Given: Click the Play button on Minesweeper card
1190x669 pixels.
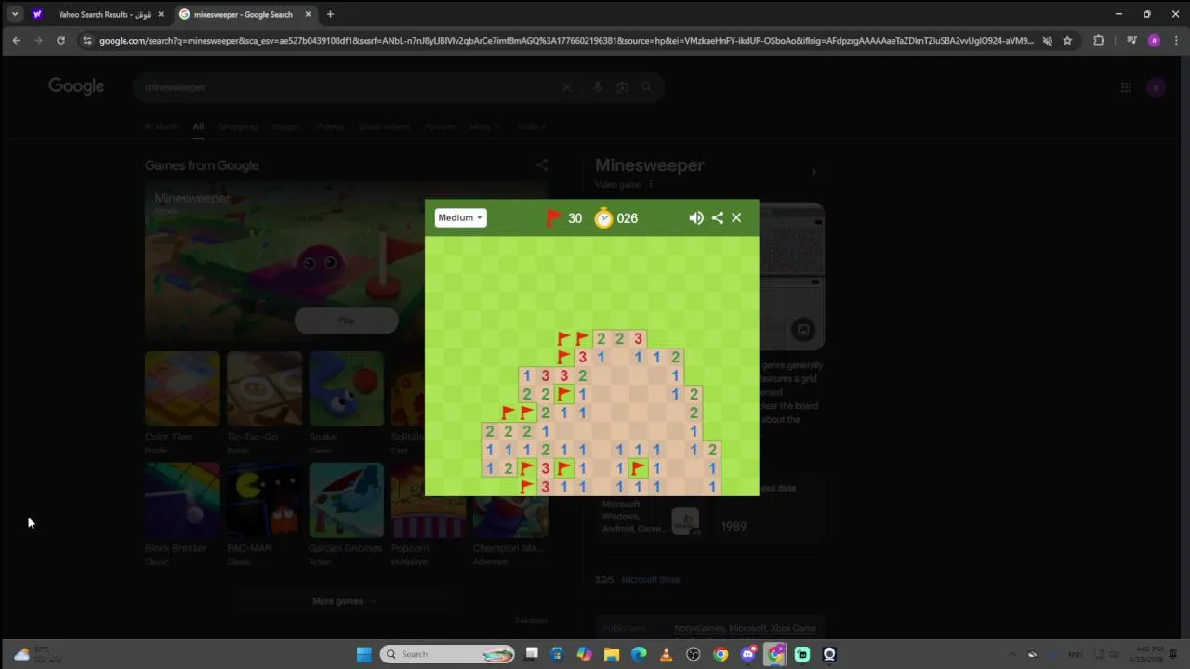Looking at the screenshot, I should pyautogui.click(x=346, y=321).
